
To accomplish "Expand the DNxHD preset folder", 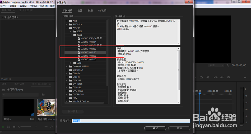I will (66, 73).
